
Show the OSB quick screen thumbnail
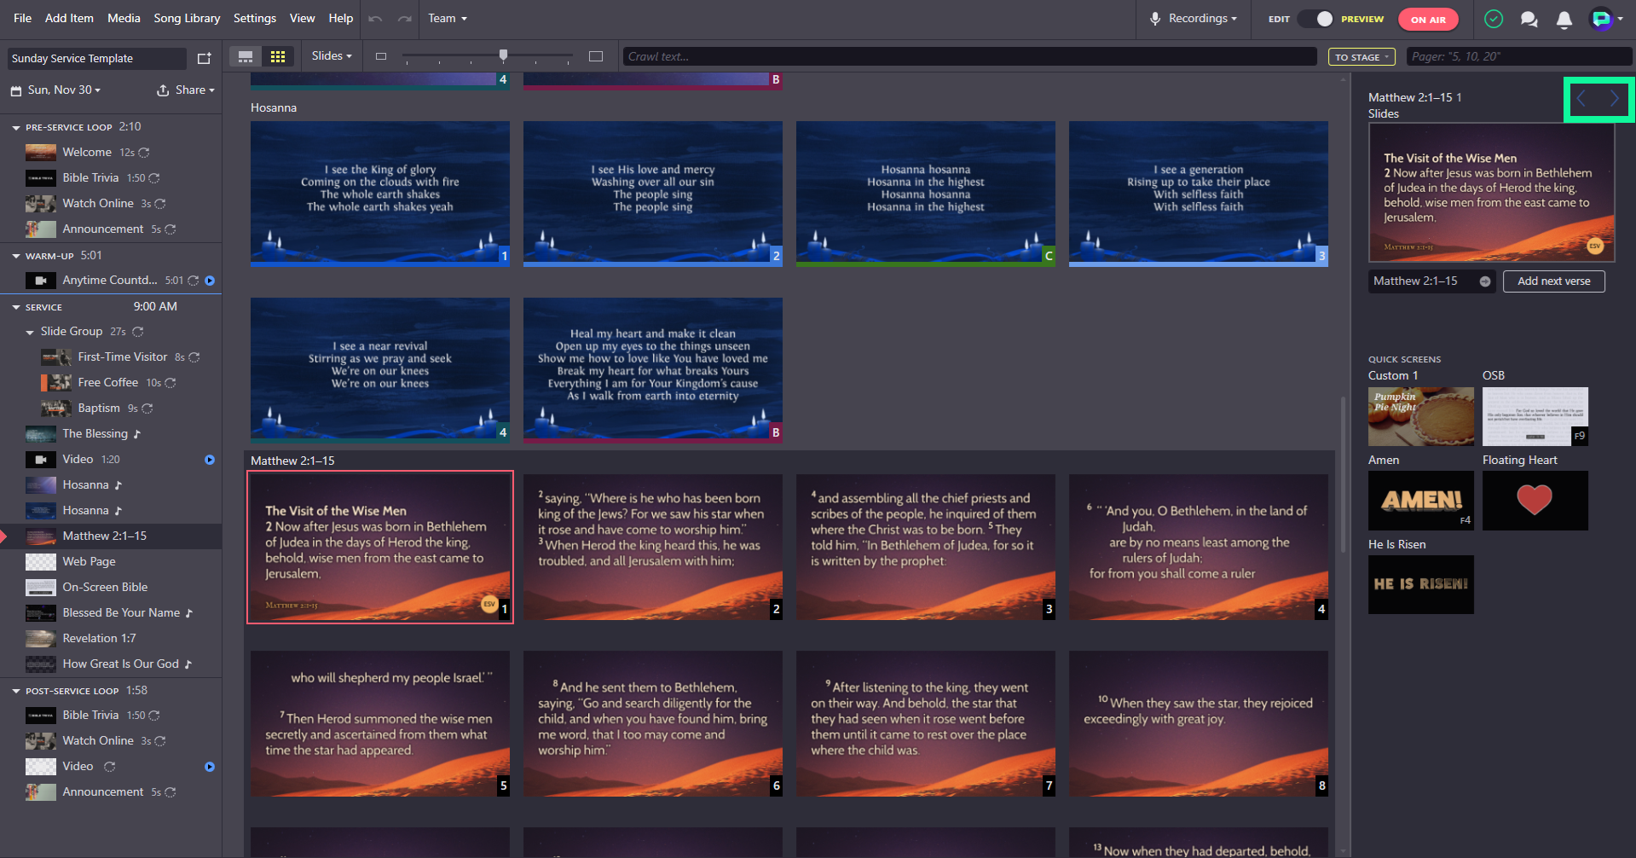click(x=1535, y=416)
